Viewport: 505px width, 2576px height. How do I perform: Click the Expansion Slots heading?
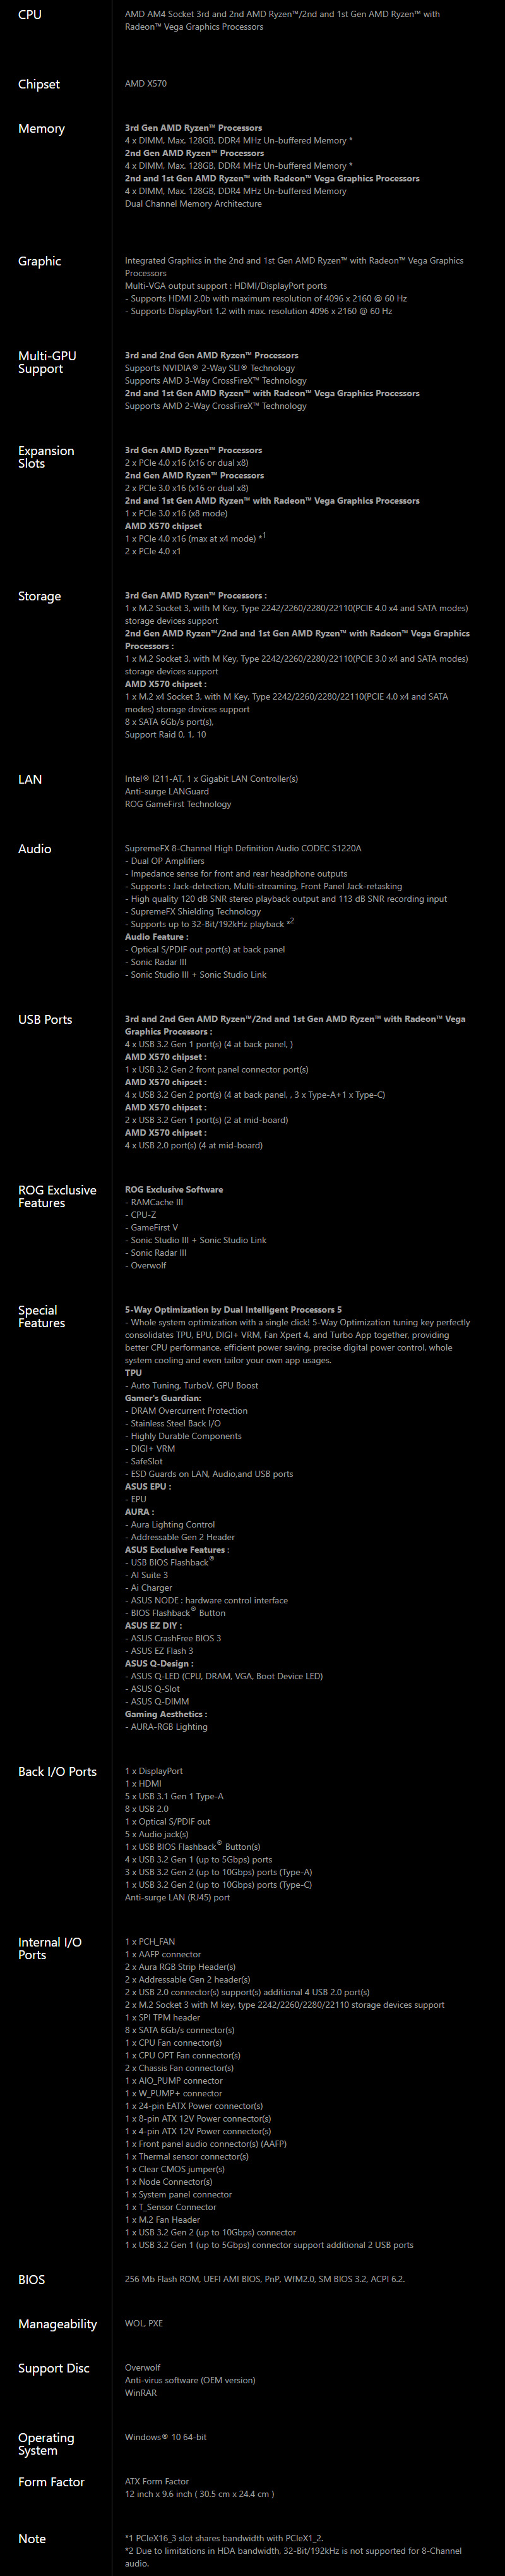pos(46,457)
